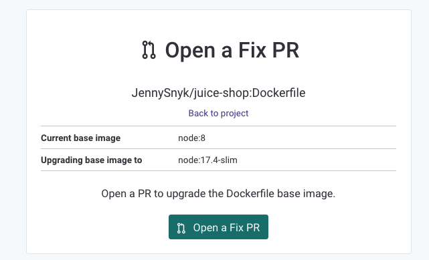Image resolution: width=429 pixels, height=260 pixels.
Task: Click empty space in the Upgrading base image row
Action: coord(315,160)
